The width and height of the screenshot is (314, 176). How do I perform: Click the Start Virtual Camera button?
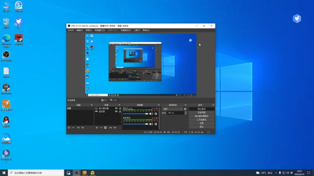[201, 116]
